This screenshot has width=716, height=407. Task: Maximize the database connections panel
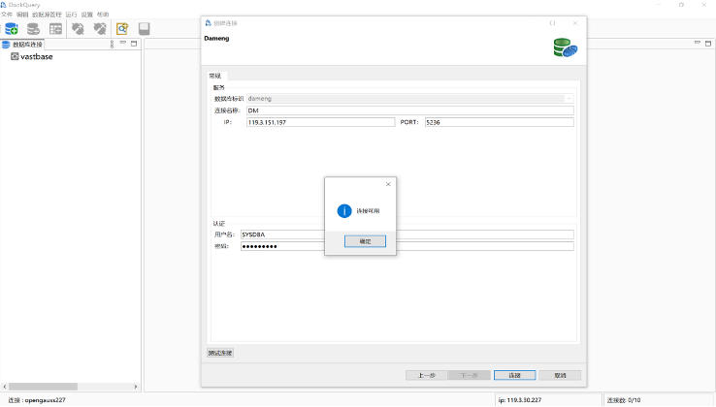coord(134,44)
